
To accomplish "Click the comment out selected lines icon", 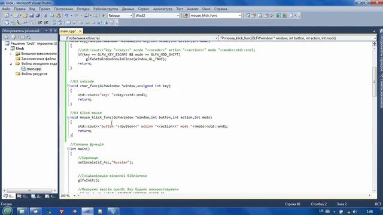I will pyautogui.click(x=54, y=23).
